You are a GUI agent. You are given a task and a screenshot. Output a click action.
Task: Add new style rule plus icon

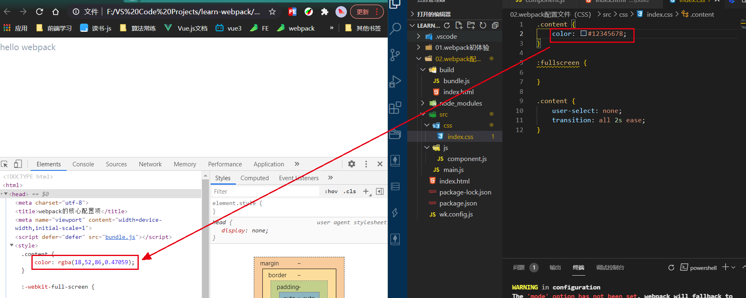[366, 191]
